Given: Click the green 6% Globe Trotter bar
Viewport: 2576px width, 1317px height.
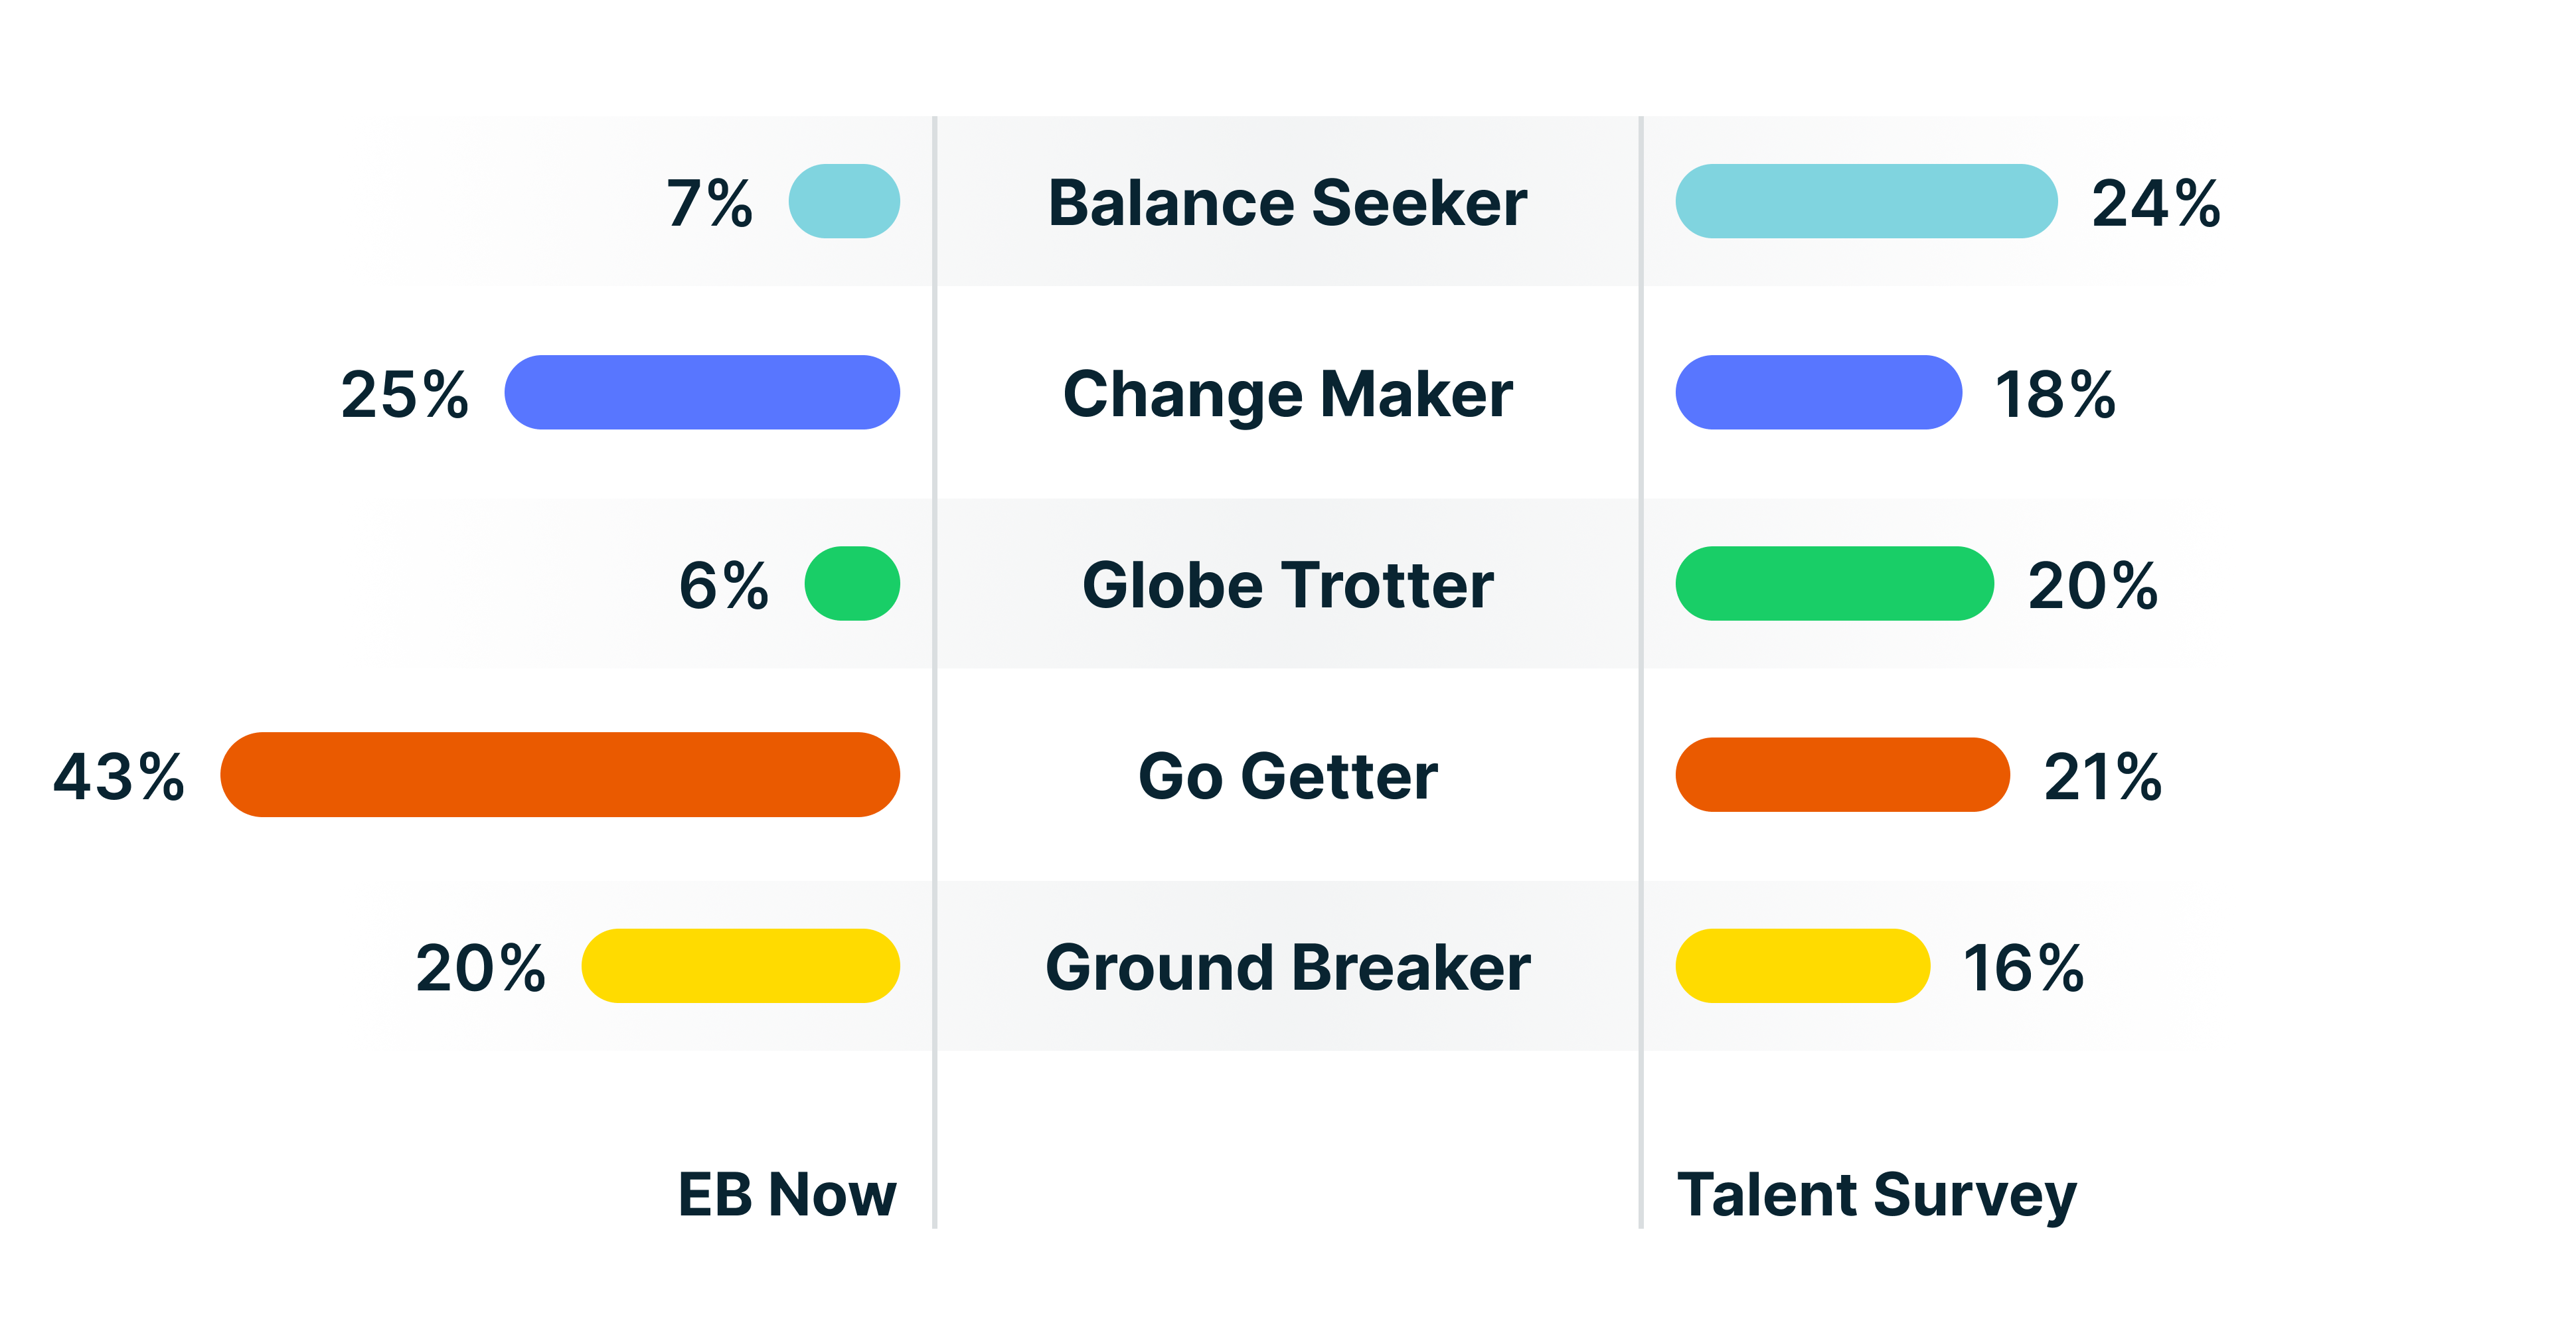Looking at the screenshot, I should pyautogui.click(x=852, y=583).
